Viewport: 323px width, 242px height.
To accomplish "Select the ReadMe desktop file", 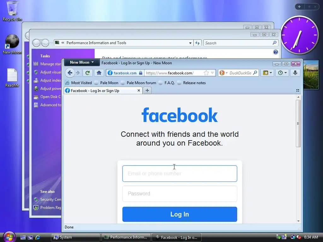I will (x=12, y=78).
